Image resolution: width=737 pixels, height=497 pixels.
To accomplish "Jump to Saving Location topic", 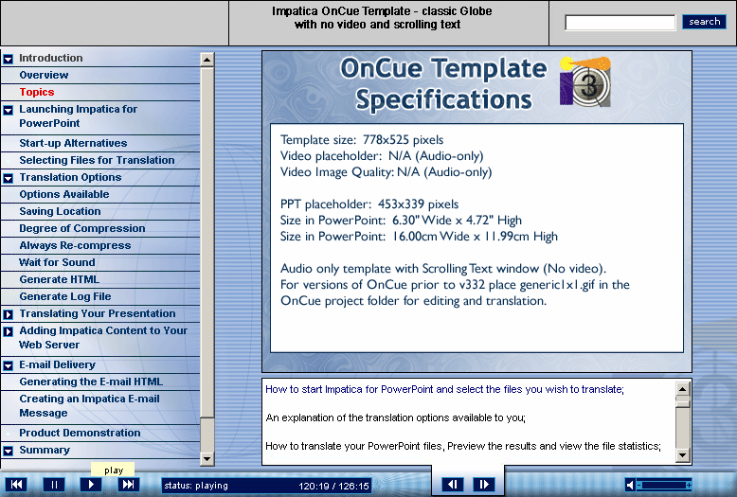I will pyautogui.click(x=61, y=211).
